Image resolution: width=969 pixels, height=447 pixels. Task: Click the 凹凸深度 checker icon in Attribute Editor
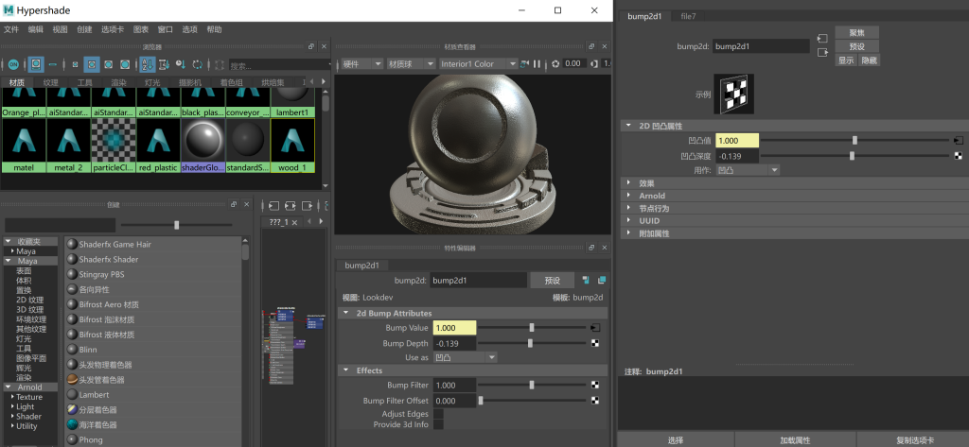959,156
